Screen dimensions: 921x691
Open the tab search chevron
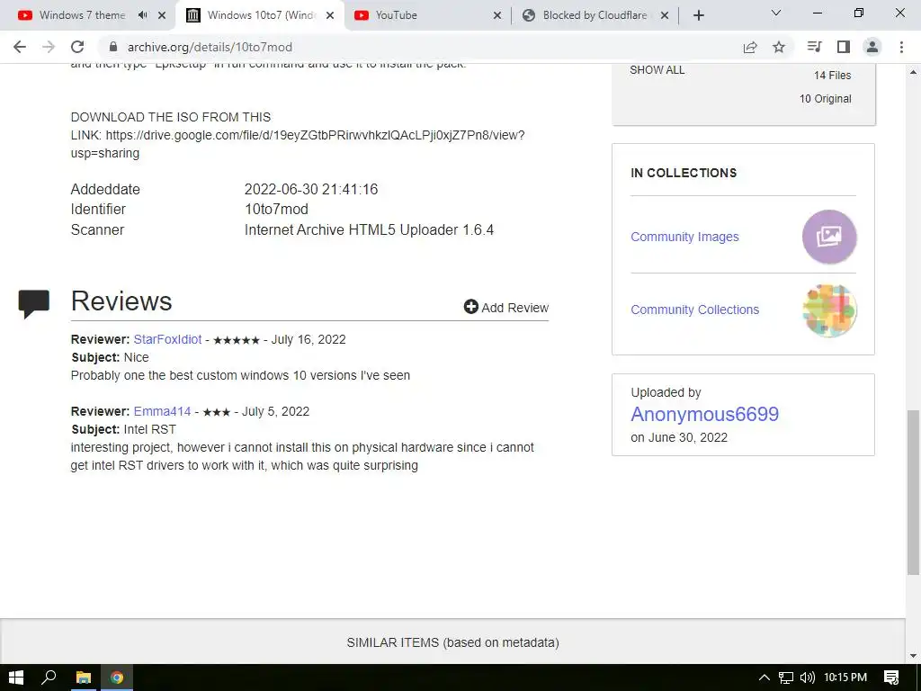(x=776, y=13)
